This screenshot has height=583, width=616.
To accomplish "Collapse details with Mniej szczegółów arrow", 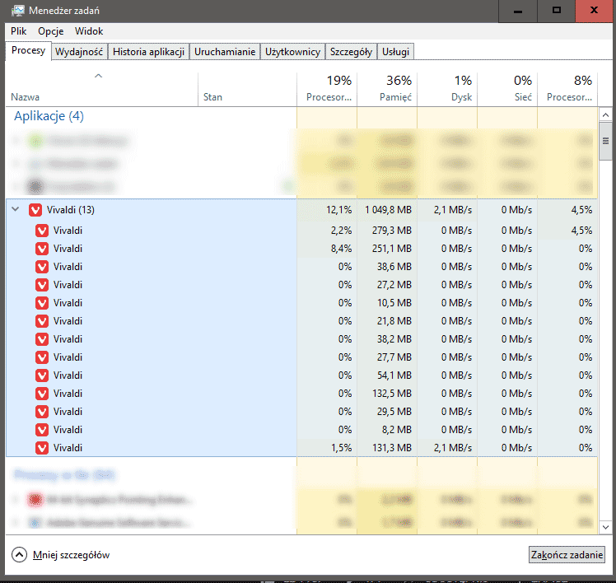I will [19, 555].
